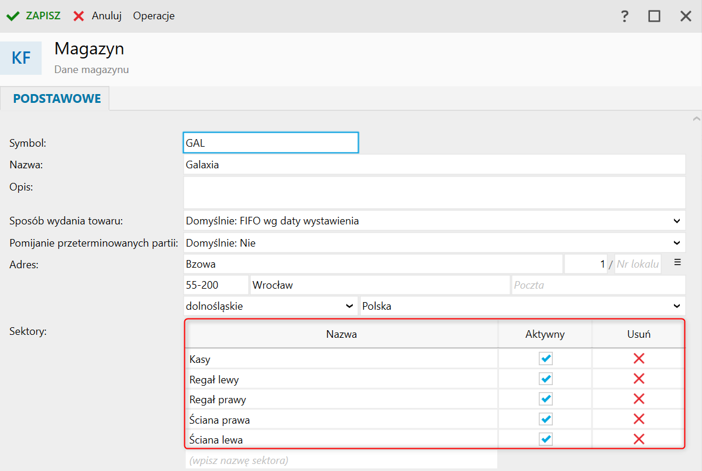Save with the ZAPISZ button
This screenshot has height=471, width=702.
point(34,16)
